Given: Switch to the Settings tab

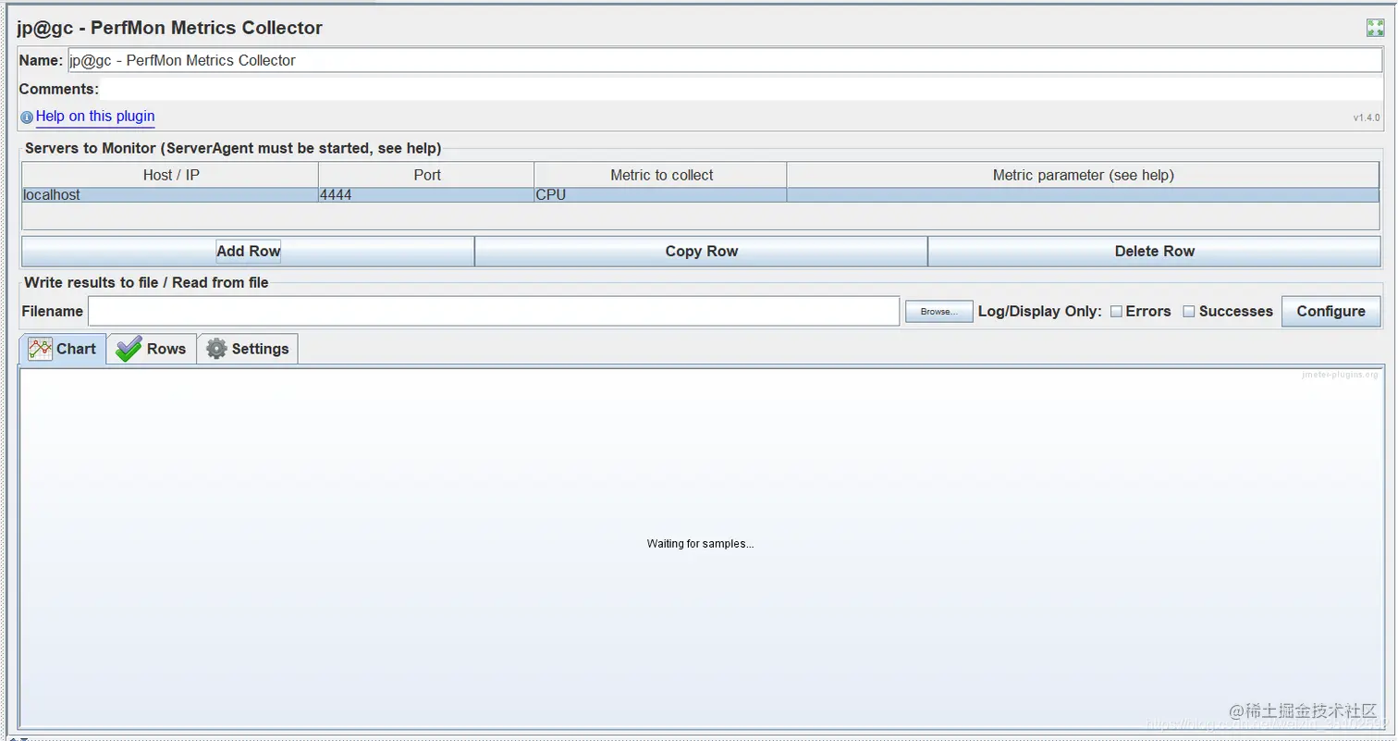Looking at the screenshot, I should tap(248, 349).
